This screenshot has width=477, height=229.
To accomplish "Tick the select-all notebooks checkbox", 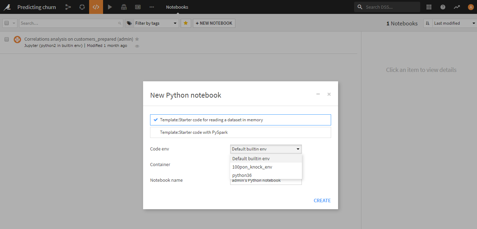I will 7,23.
